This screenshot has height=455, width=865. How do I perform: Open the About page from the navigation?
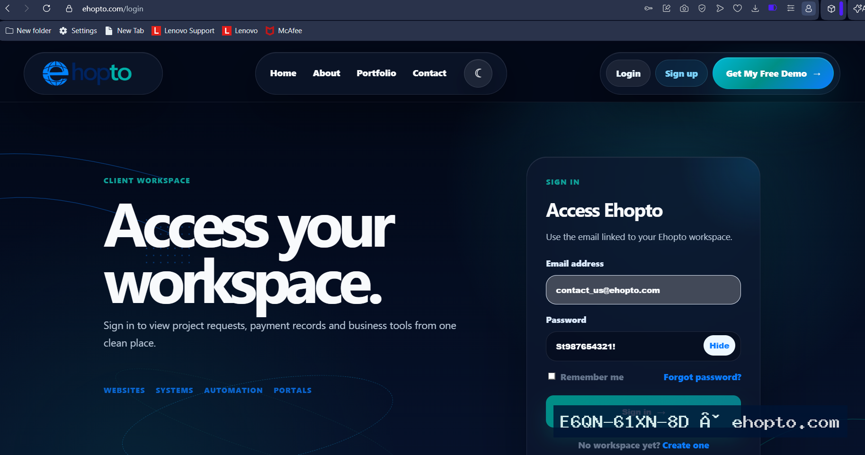(x=326, y=73)
